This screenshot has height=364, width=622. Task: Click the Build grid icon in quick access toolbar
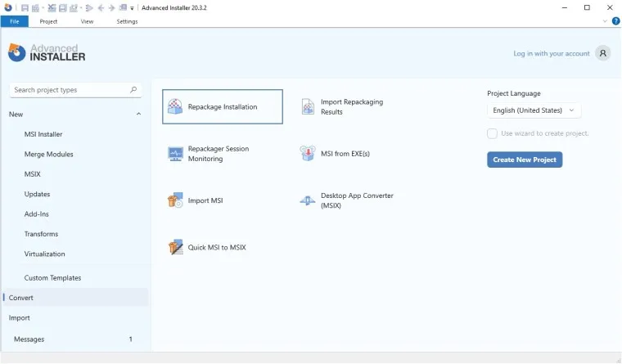tap(35, 8)
